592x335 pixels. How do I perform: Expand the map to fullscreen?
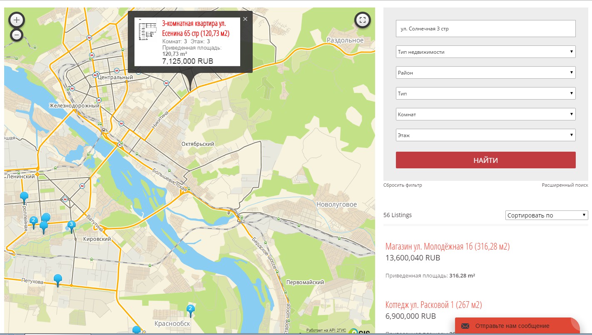[363, 20]
